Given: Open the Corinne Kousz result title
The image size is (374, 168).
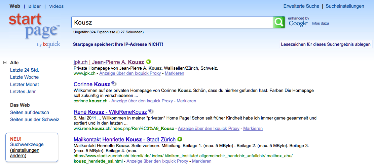Looking at the screenshot, I should [92, 84].
